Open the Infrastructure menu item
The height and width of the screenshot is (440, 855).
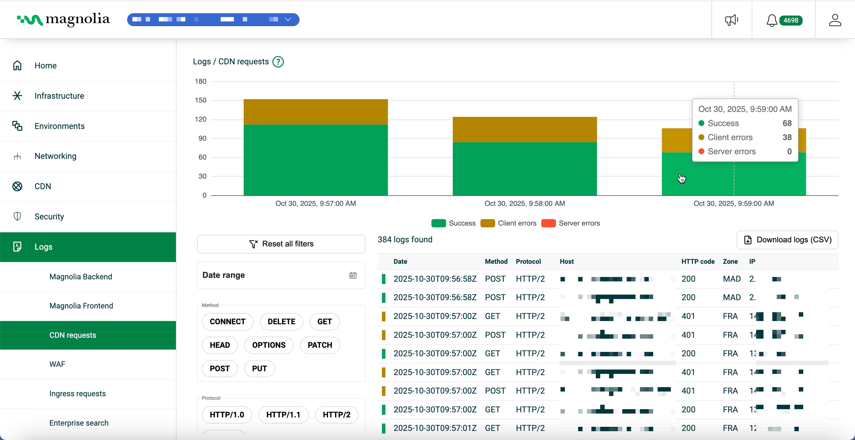(88, 96)
